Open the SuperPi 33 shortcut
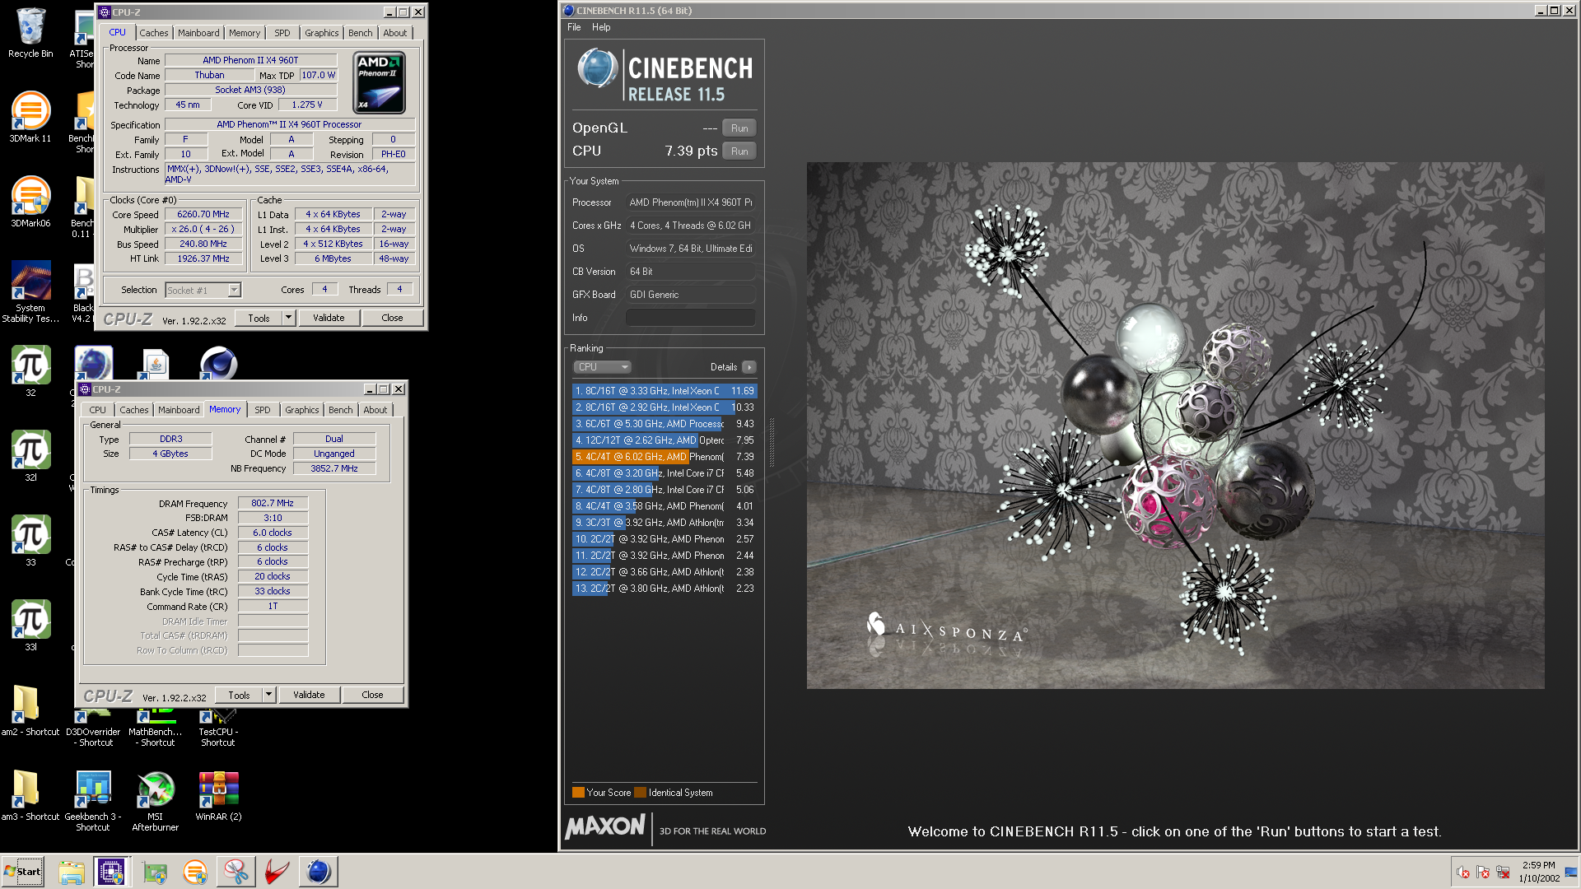The width and height of the screenshot is (1581, 889). click(30, 541)
